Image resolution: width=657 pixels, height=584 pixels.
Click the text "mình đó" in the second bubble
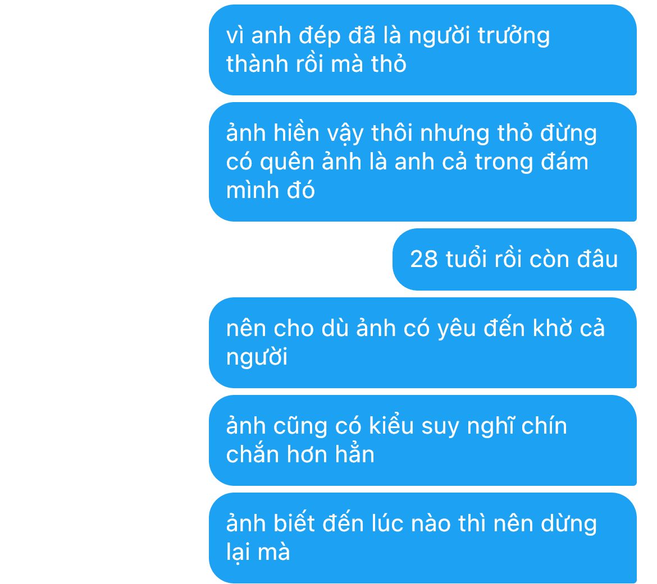[x=270, y=190]
